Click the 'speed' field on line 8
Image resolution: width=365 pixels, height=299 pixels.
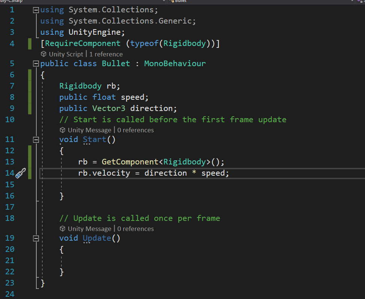point(133,97)
